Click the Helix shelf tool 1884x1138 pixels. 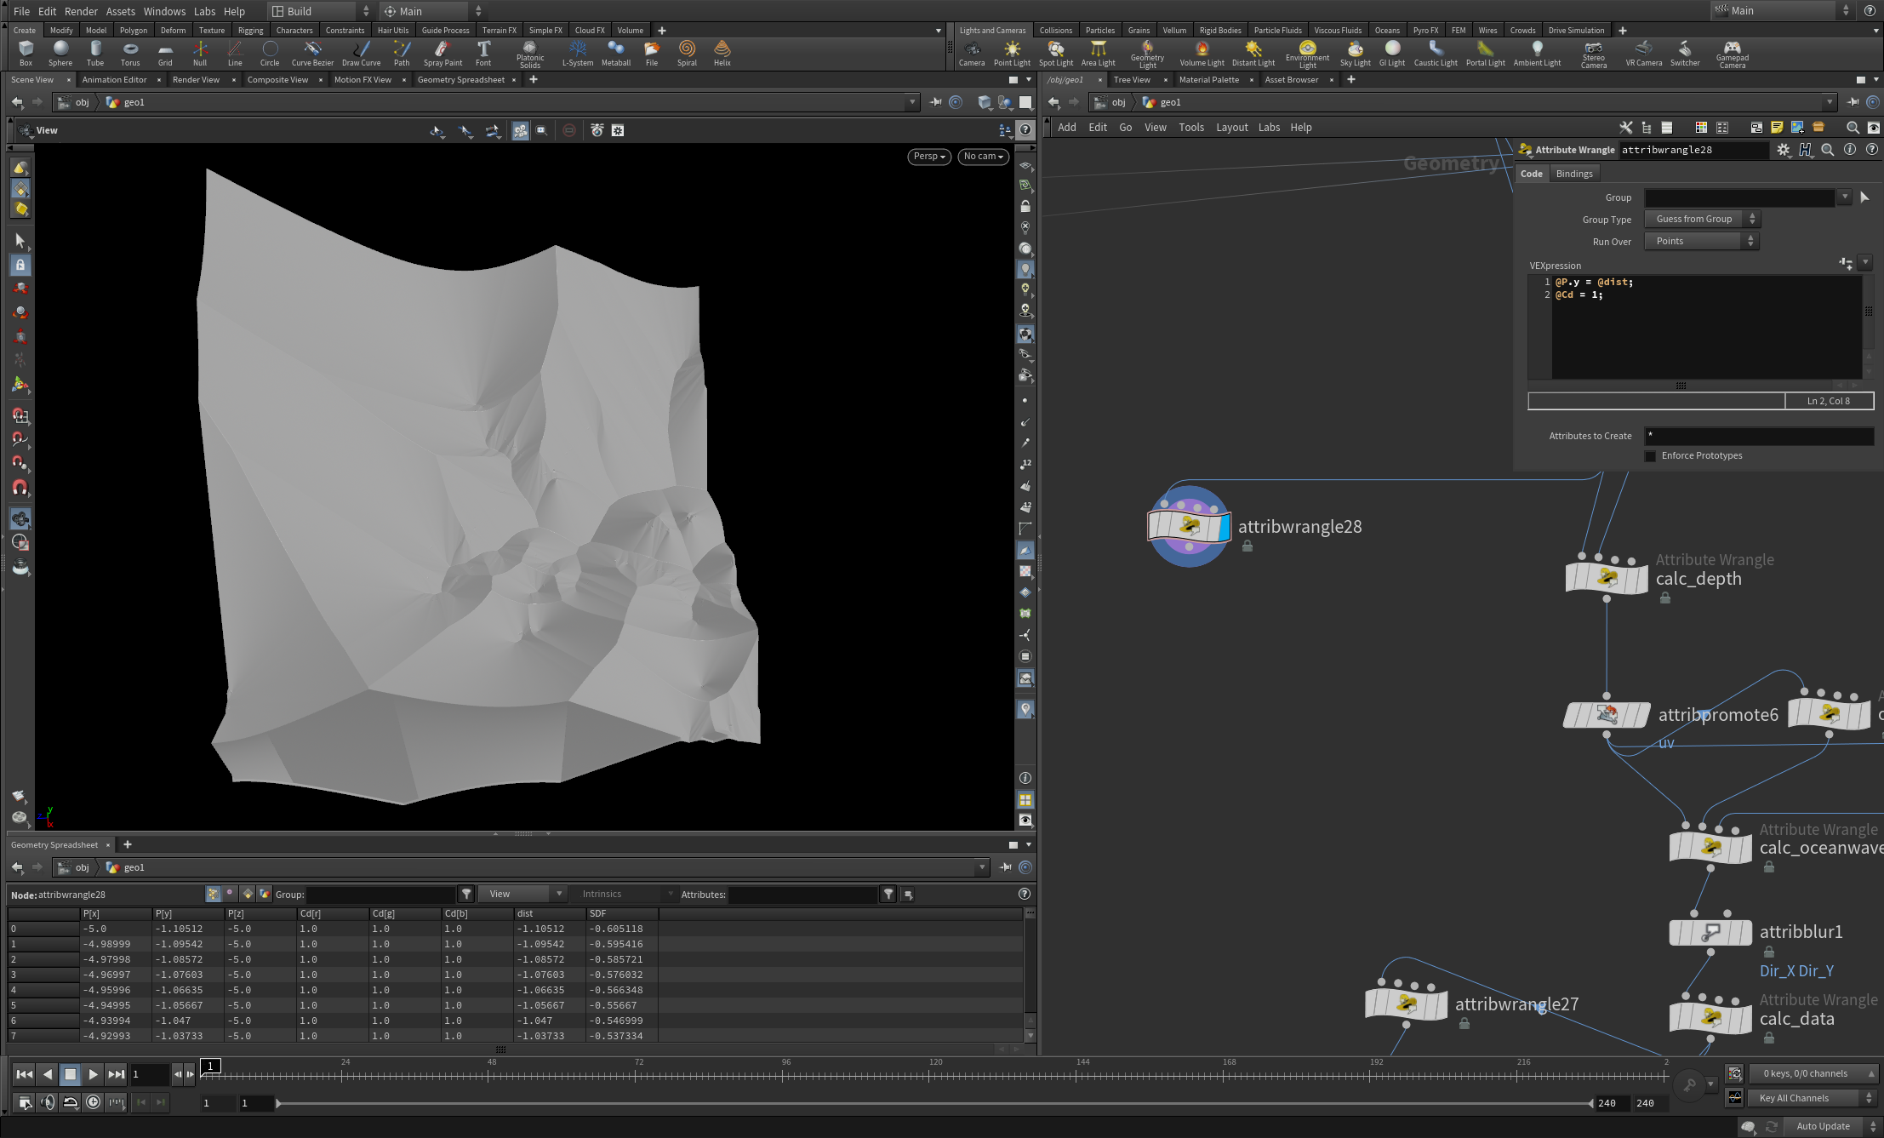coord(722,53)
